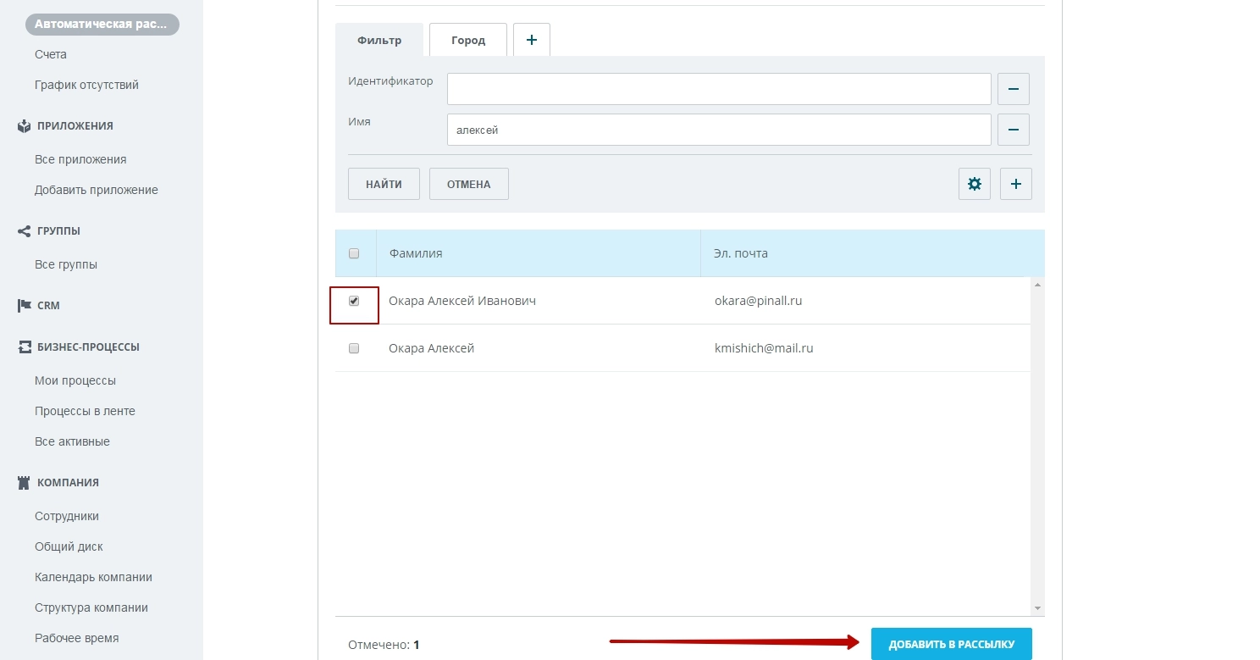
Task: Check the kmishich@mail.ru row checkbox
Action: tap(354, 348)
